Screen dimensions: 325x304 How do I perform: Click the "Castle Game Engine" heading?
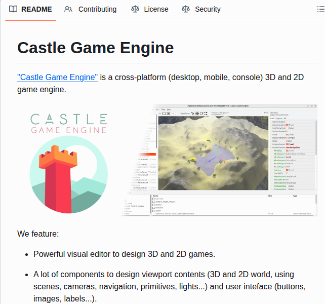coord(96,48)
